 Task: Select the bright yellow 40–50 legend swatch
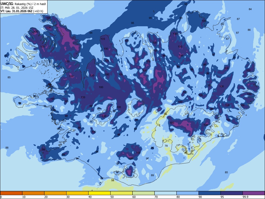(x=99, y=193)
